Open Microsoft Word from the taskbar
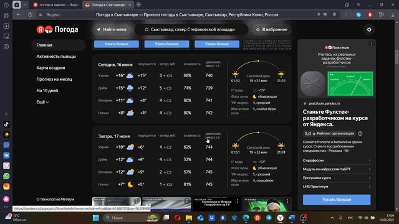The image size is (399, 224). click(x=292, y=218)
